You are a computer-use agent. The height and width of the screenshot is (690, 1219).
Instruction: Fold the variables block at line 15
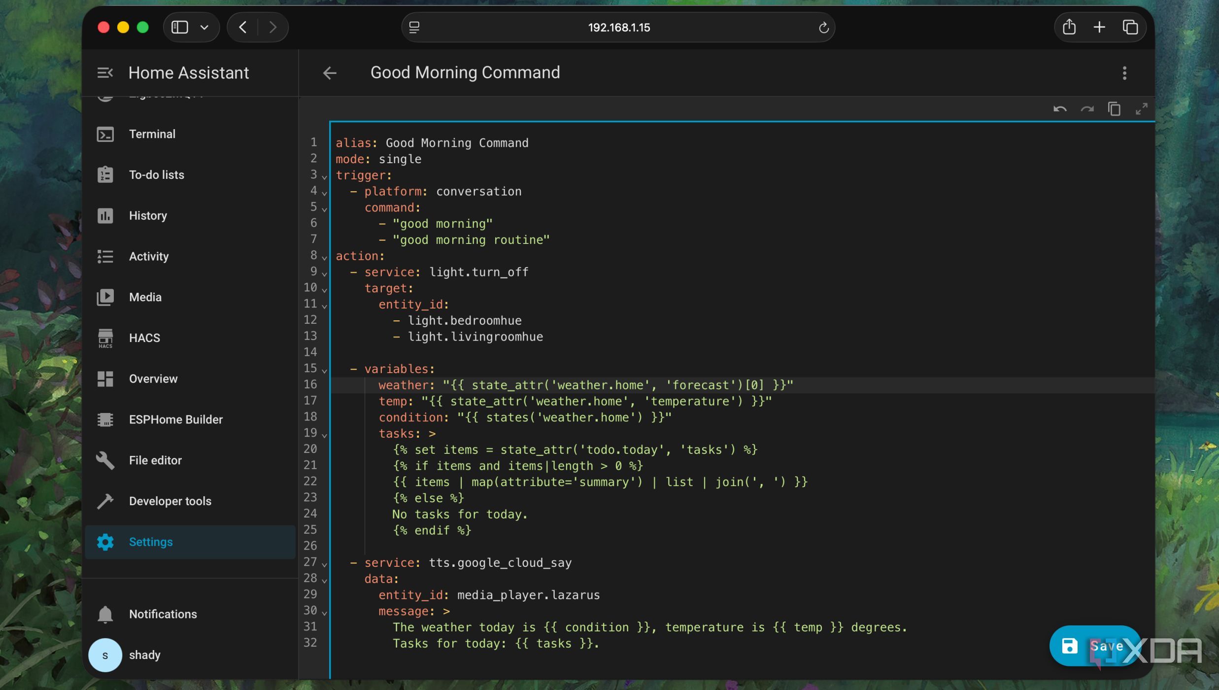tap(324, 371)
